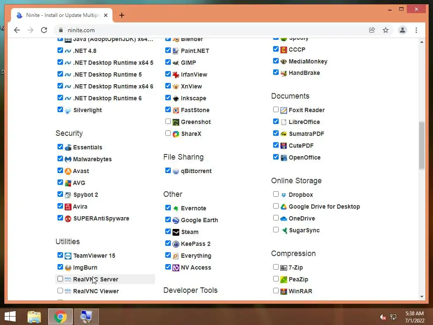Click the PeaZip icon

point(284,279)
